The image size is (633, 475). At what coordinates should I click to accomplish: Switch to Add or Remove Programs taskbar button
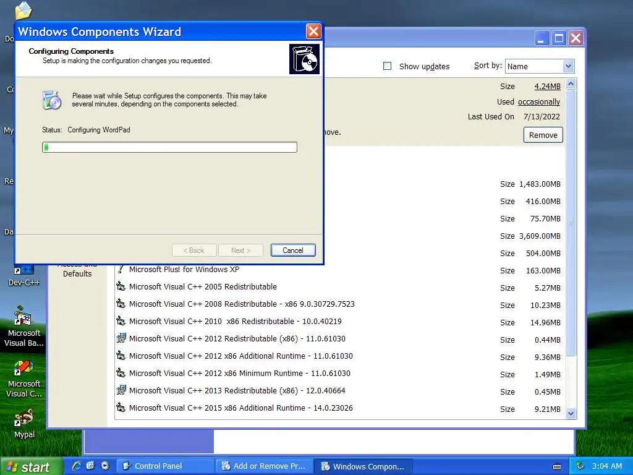click(263, 466)
